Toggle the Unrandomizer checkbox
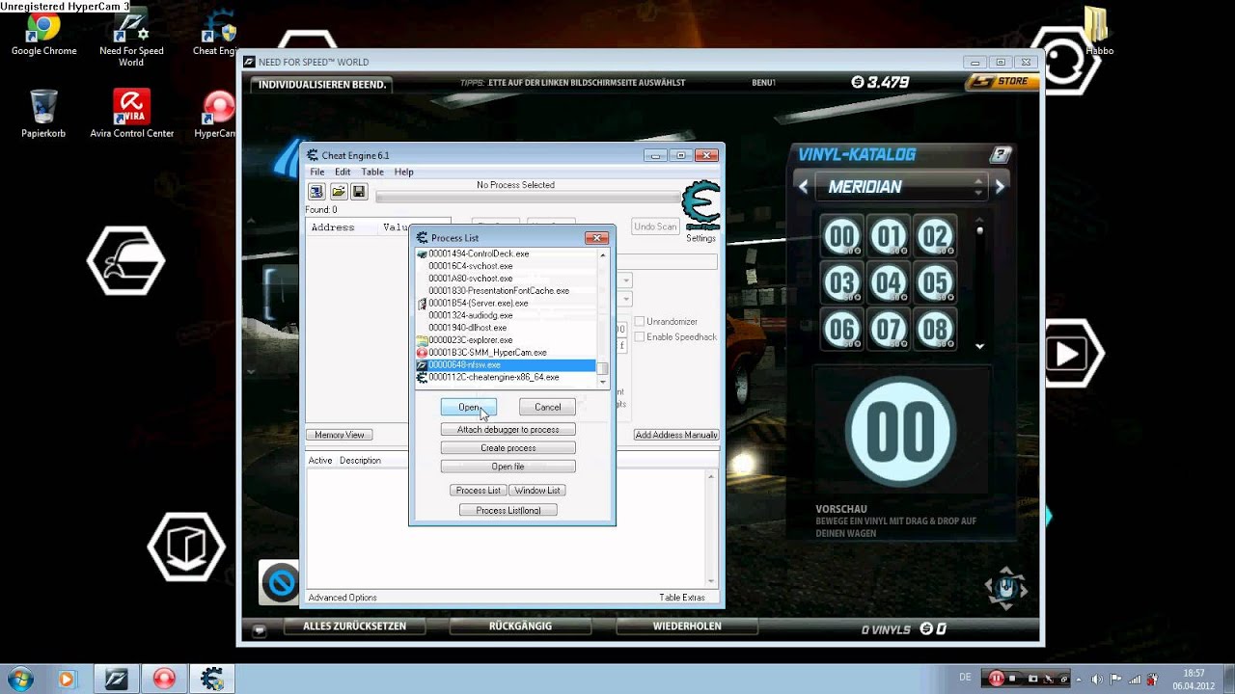1235x694 pixels. [x=639, y=322]
